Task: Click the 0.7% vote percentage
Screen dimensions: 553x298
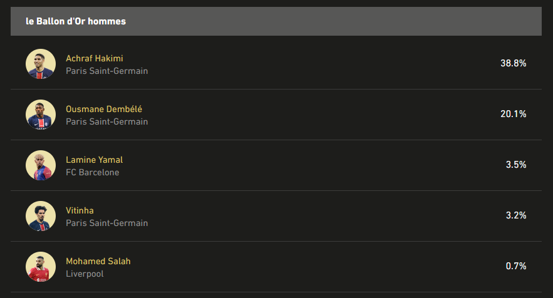Action: [x=516, y=266]
